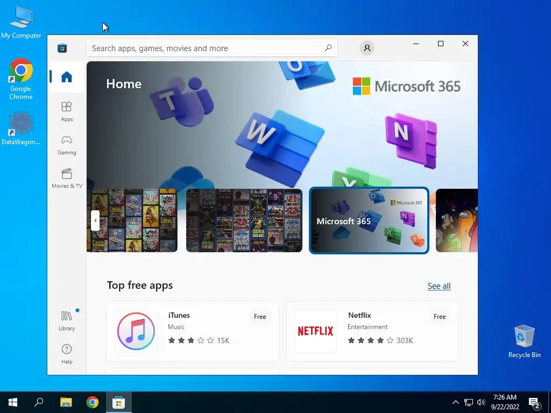Select the middle movie collage carousel thumbnail
This screenshot has width=551, height=413.
[x=244, y=220]
